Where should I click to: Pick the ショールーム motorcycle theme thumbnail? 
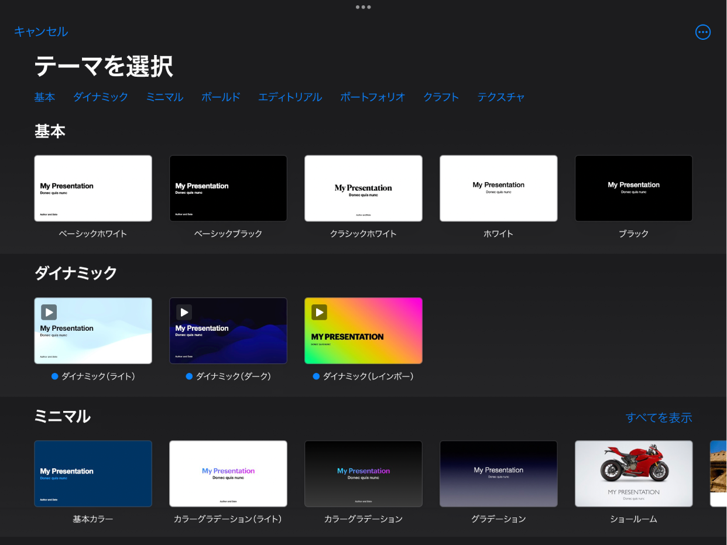click(634, 474)
